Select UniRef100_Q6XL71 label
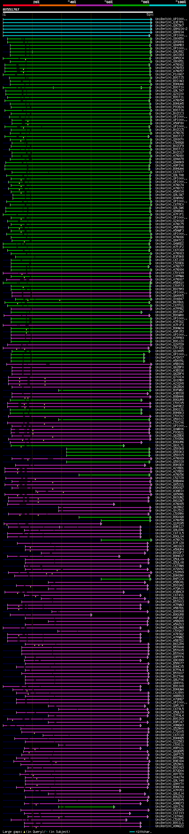Viewport: 189px width, 834px height. [170, 445]
